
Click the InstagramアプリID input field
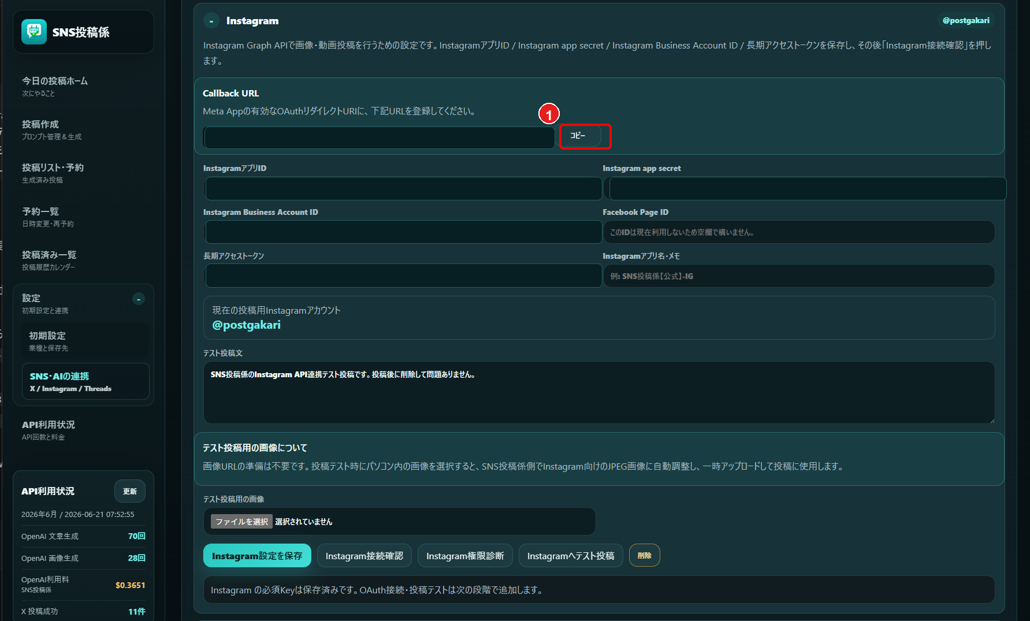[x=403, y=188]
